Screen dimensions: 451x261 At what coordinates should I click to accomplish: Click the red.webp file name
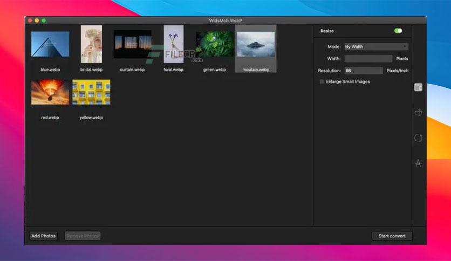click(x=50, y=118)
